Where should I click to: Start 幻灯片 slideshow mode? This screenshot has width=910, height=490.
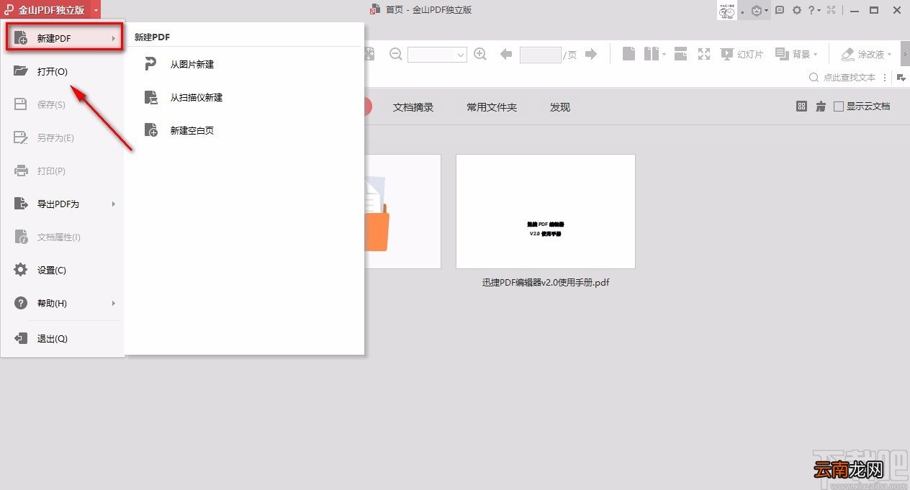[742, 54]
